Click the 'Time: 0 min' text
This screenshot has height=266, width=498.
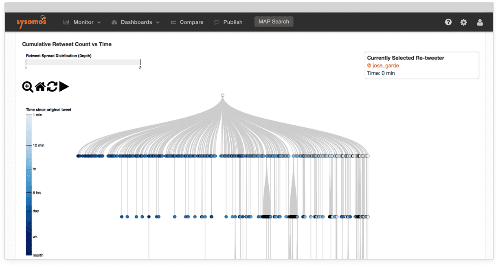[x=381, y=73]
